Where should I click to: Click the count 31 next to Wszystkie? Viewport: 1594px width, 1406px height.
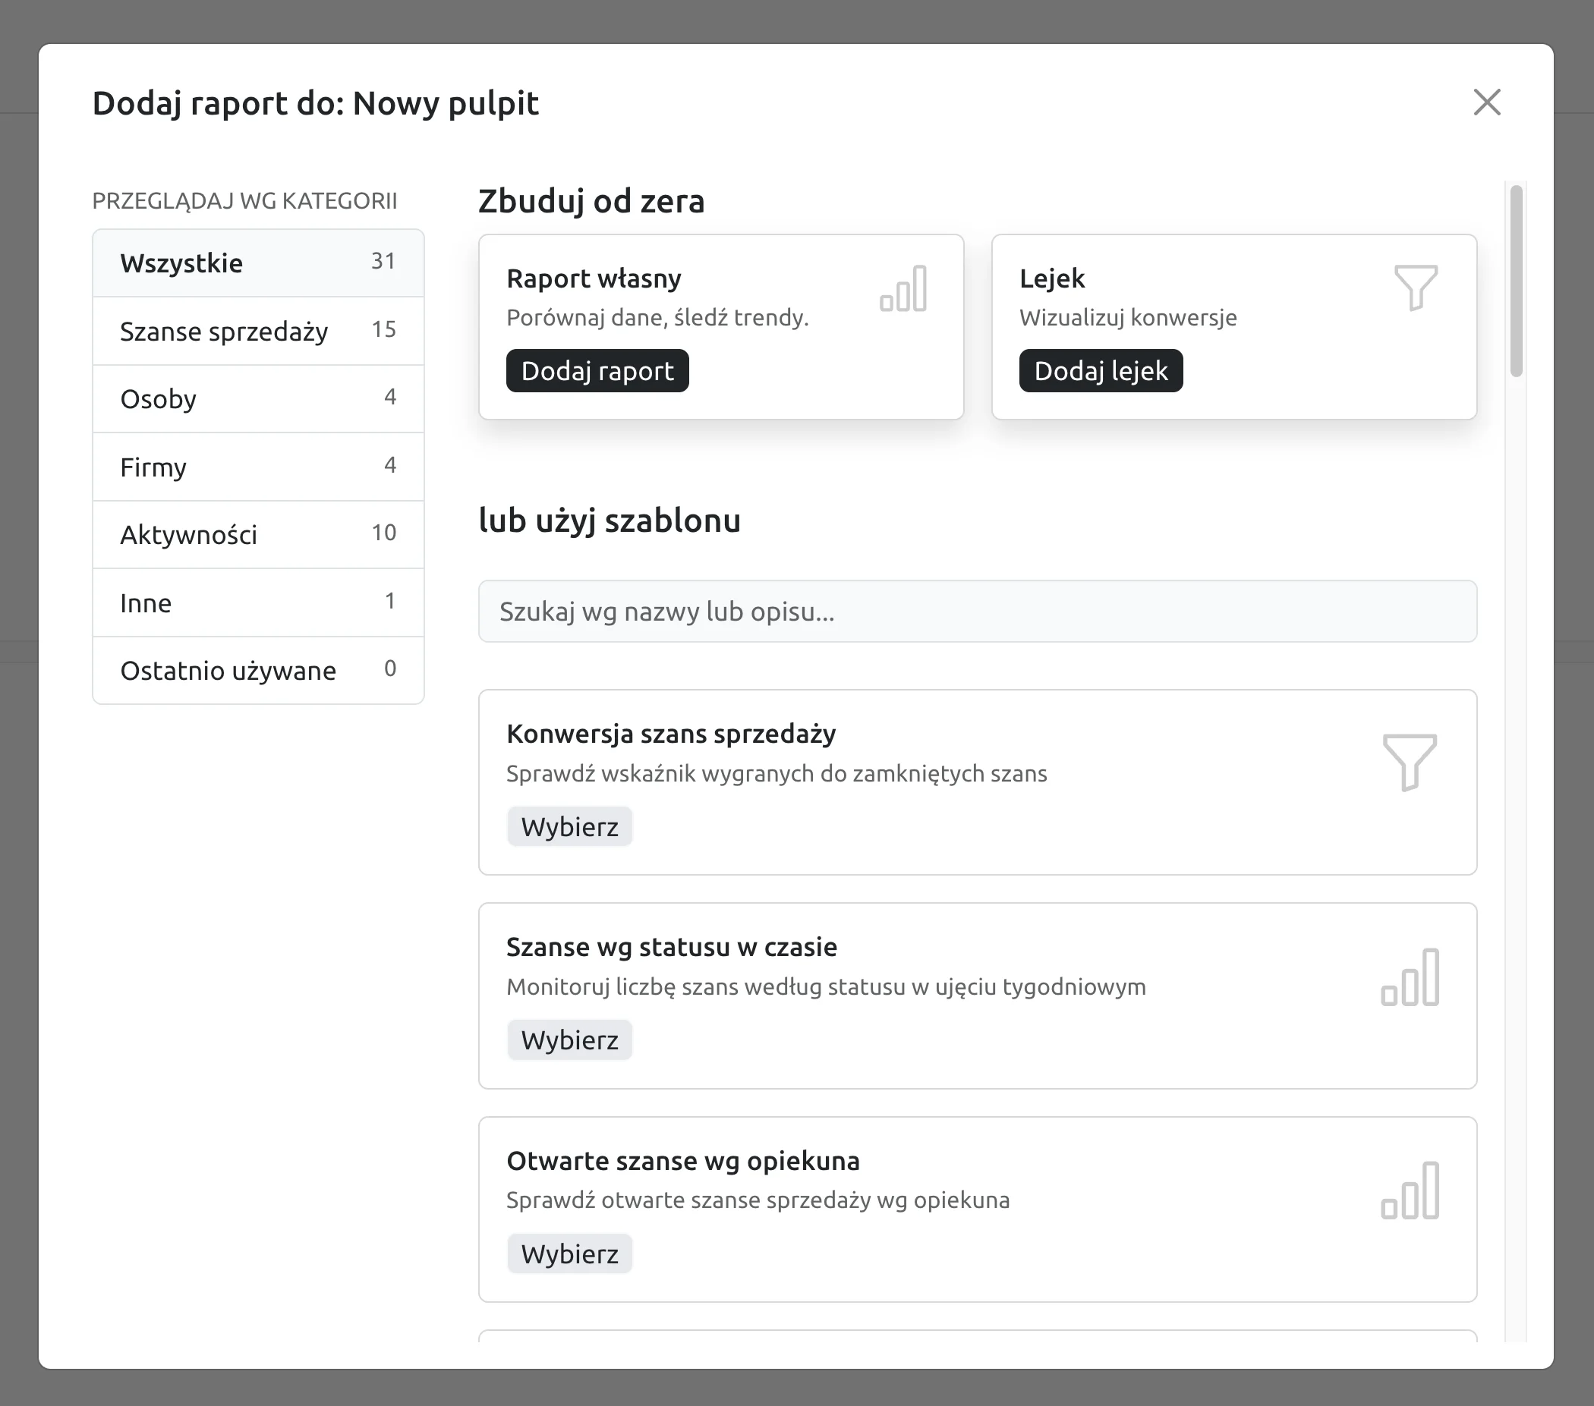383,261
